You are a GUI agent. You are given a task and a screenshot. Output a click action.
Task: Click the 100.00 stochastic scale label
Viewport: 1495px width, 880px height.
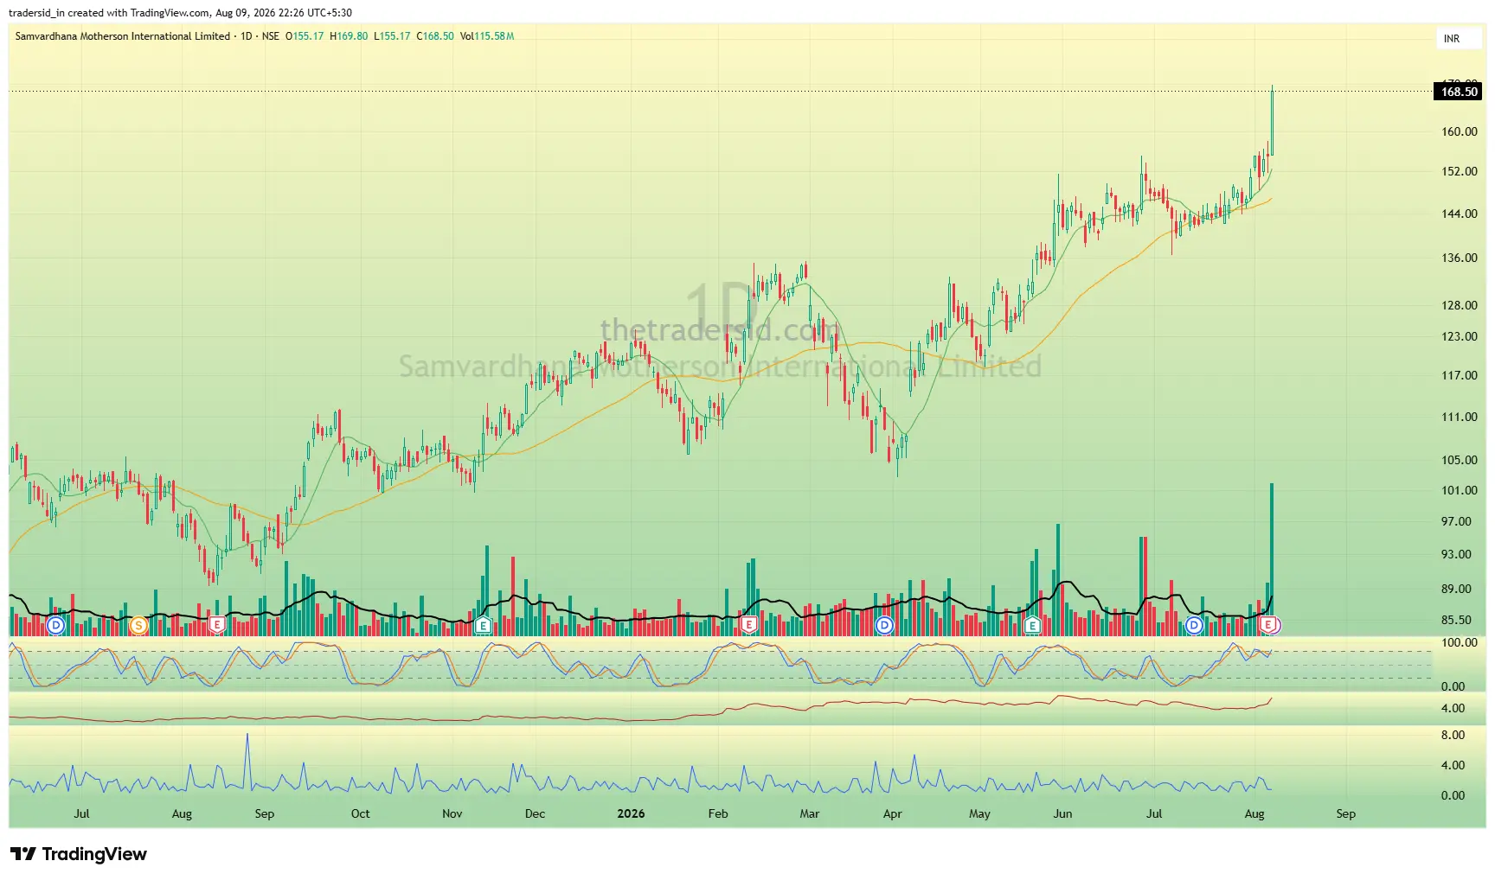click(1460, 643)
